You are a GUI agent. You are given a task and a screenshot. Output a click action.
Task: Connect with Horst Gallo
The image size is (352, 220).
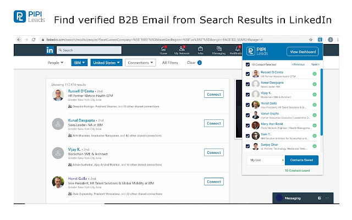(214, 182)
